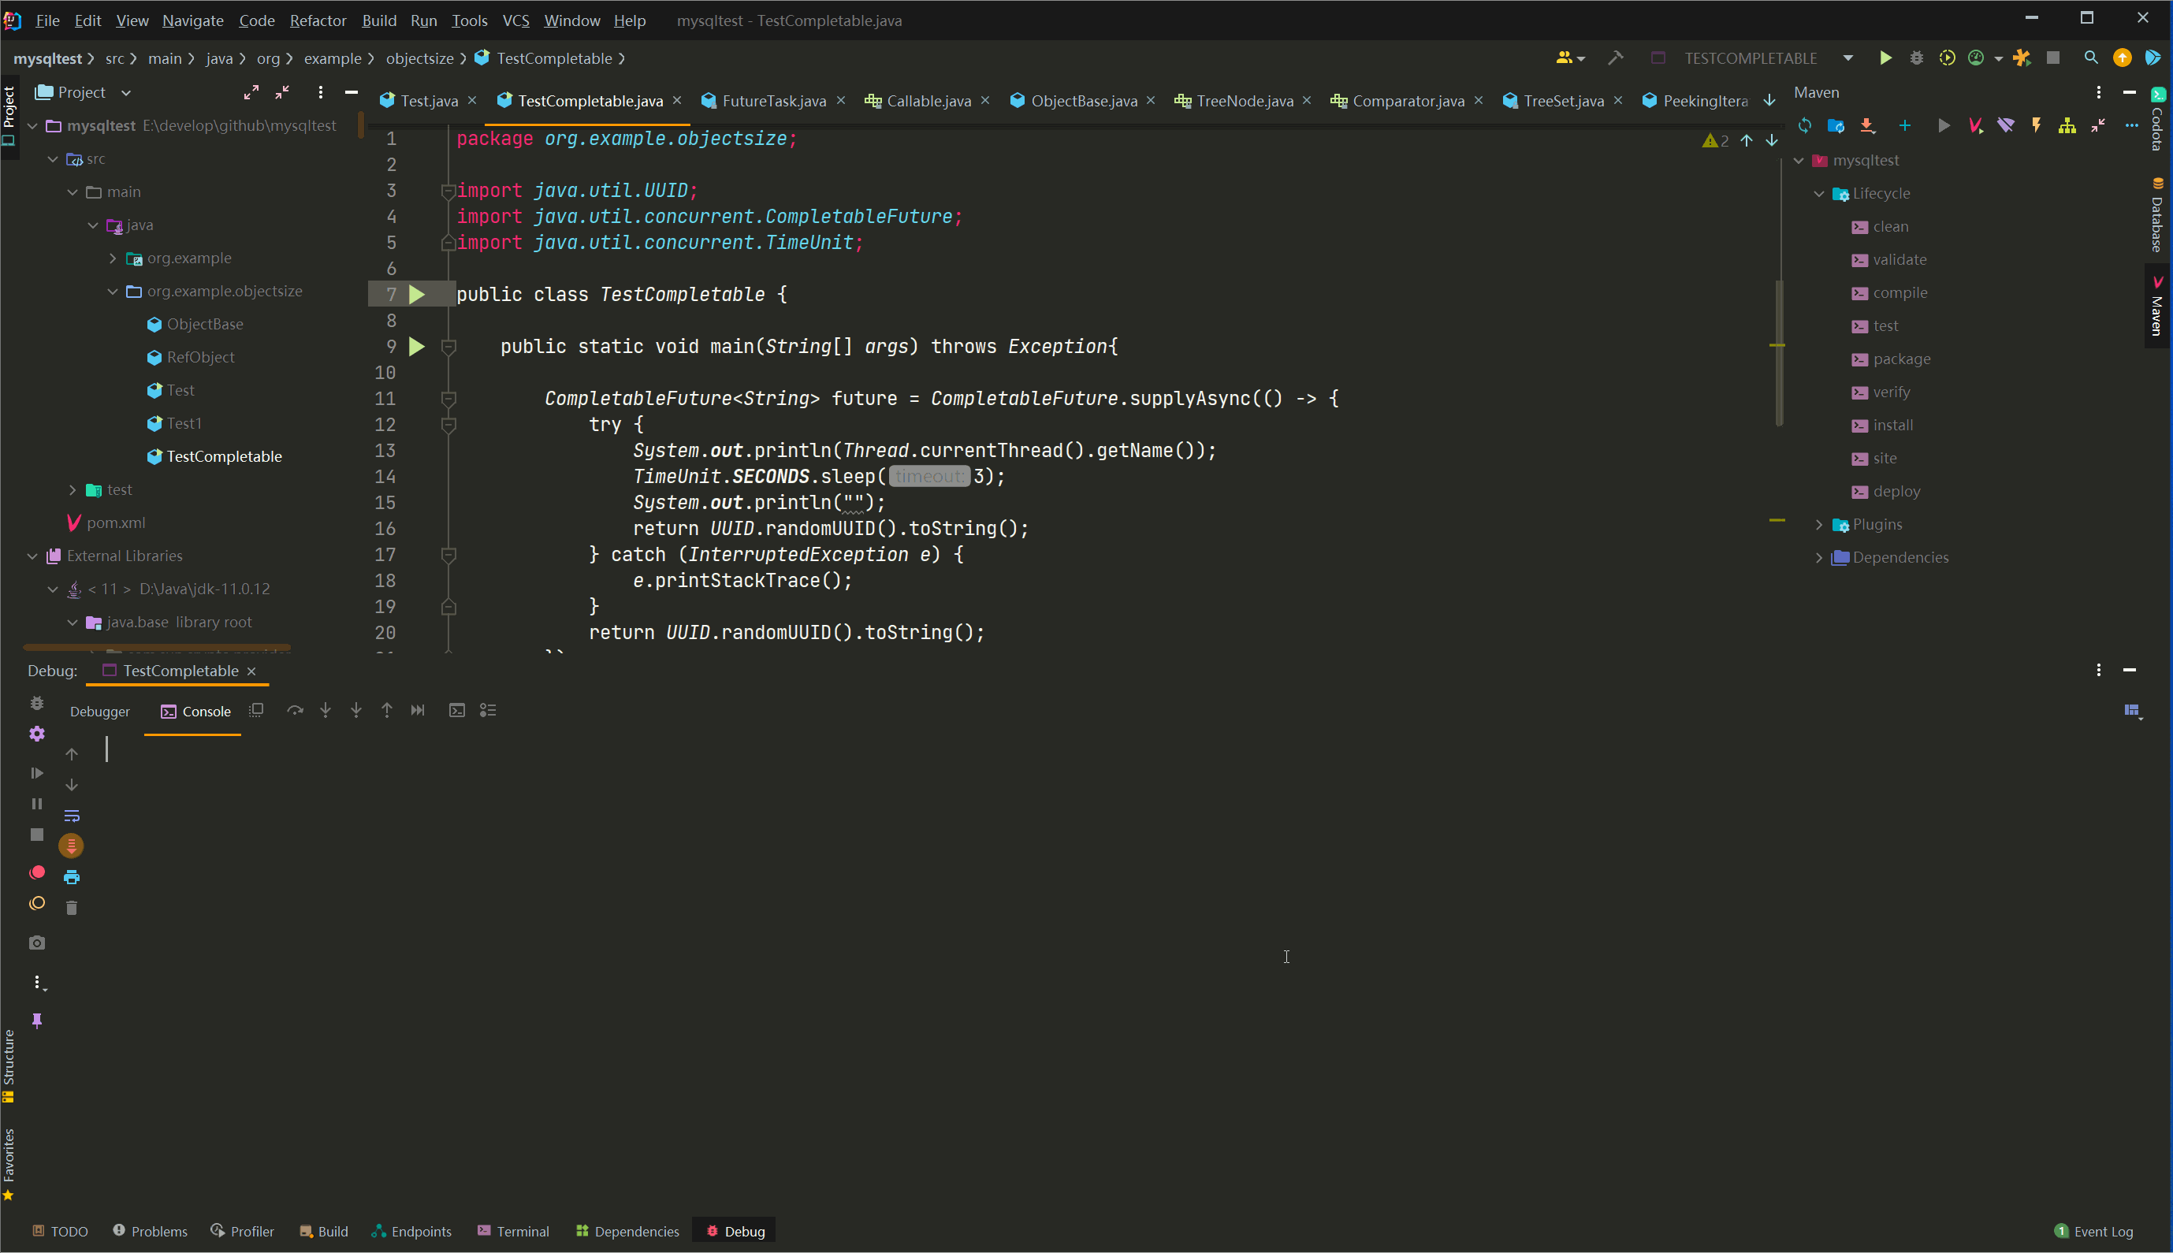Run with Coverage from main toolbar
2173x1253 pixels.
click(x=1947, y=58)
